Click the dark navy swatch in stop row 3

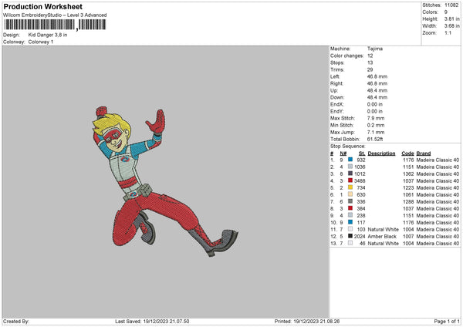(350, 174)
